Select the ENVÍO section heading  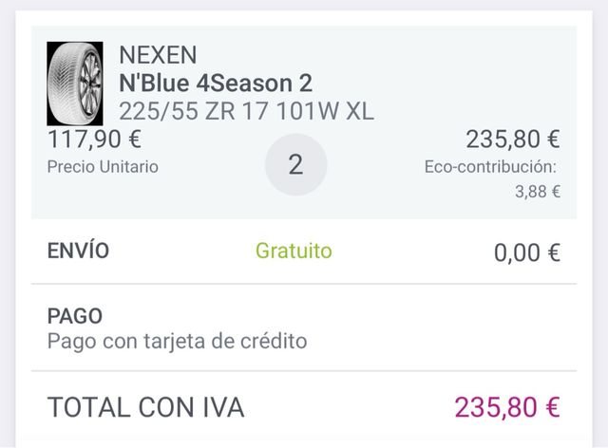[x=79, y=252]
